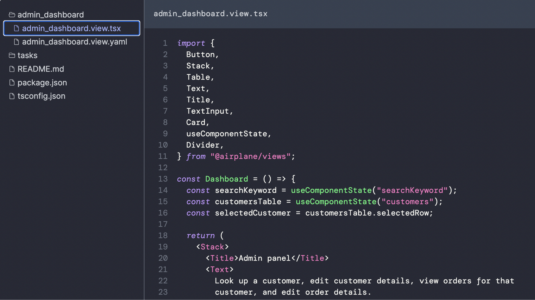Click useComponentState import on line 9

tap(227, 134)
